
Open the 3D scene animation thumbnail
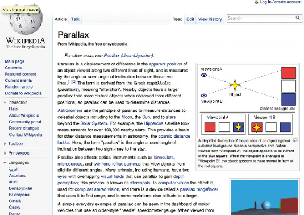(x=265, y=197)
